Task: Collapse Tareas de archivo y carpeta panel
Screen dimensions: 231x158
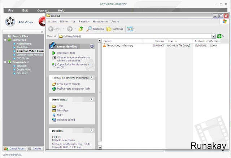Action: pos(92,77)
